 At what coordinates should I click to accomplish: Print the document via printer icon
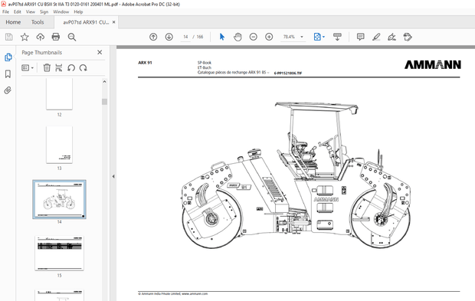click(x=56, y=37)
